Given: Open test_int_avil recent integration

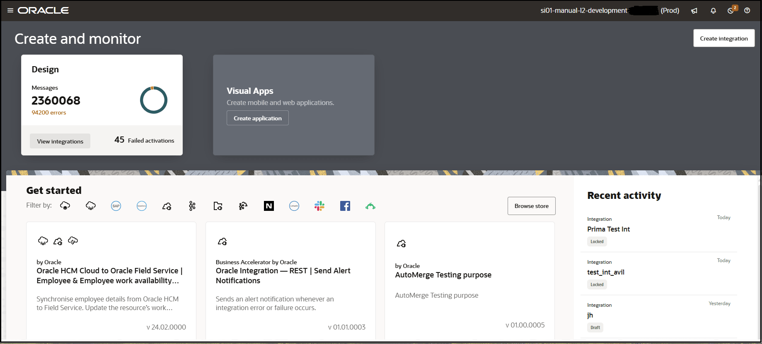Looking at the screenshot, I should 606,272.
